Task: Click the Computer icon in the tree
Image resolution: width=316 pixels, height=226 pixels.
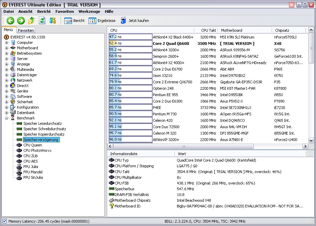Action: 13,43
